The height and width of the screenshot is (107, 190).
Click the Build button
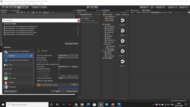[x=57, y=92]
